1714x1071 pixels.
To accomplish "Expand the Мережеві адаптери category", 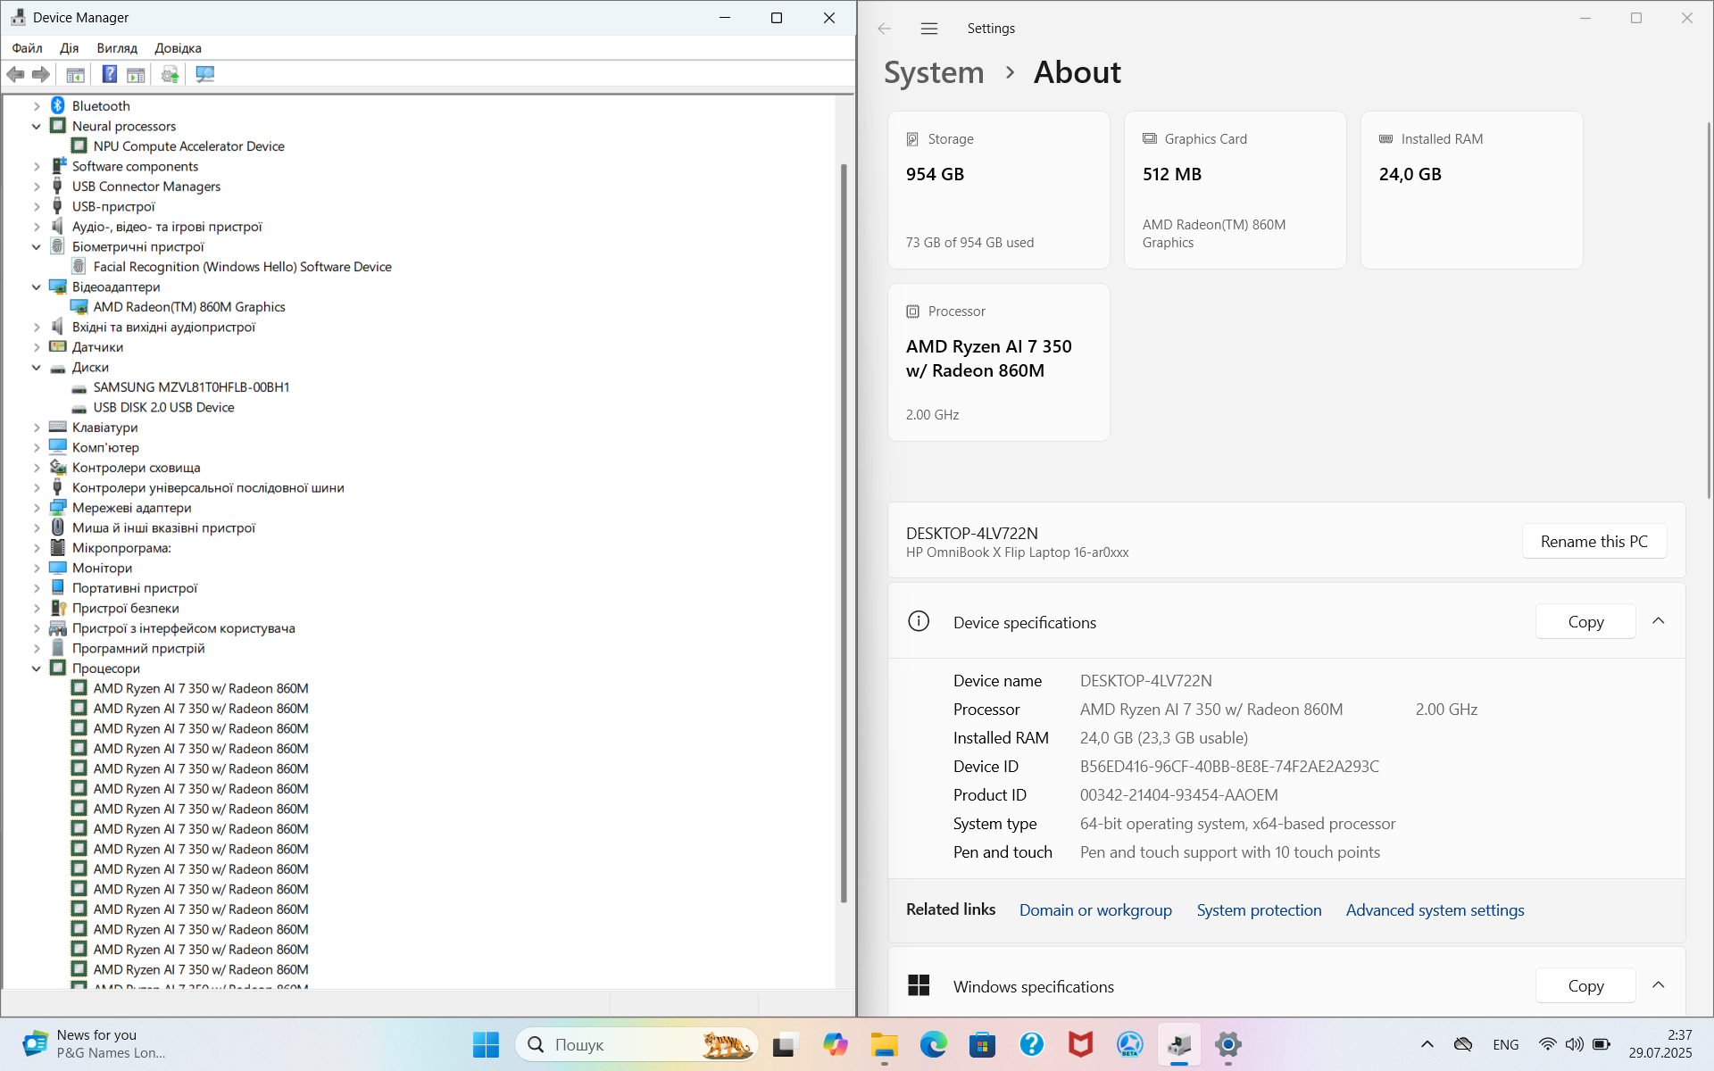I will pyautogui.click(x=37, y=508).
